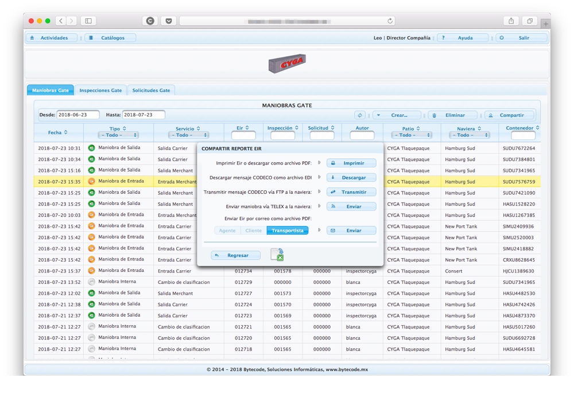Expand the Crear dropdown button
Image resolution: width=574 pixels, height=409 pixels.
click(x=397, y=115)
